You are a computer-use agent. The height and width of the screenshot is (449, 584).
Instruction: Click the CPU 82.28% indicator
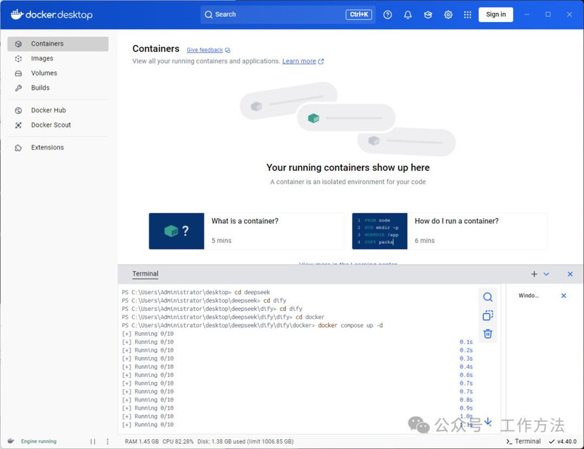pyautogui.click(x=178, y=442)
